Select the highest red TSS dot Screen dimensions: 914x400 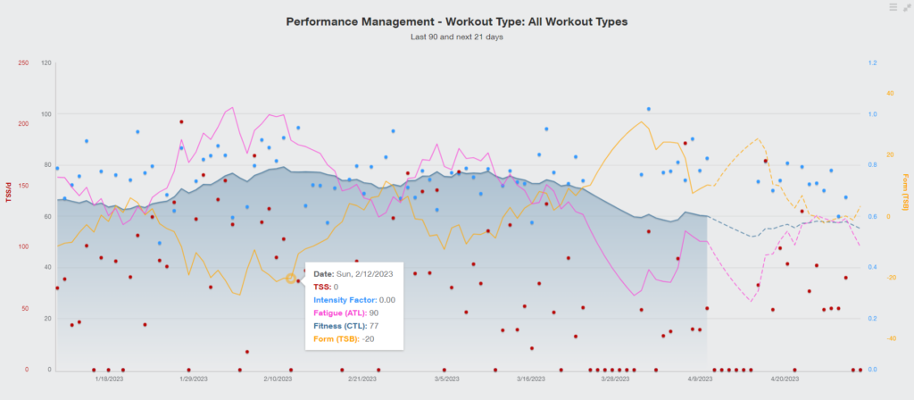tap(181, 122)
